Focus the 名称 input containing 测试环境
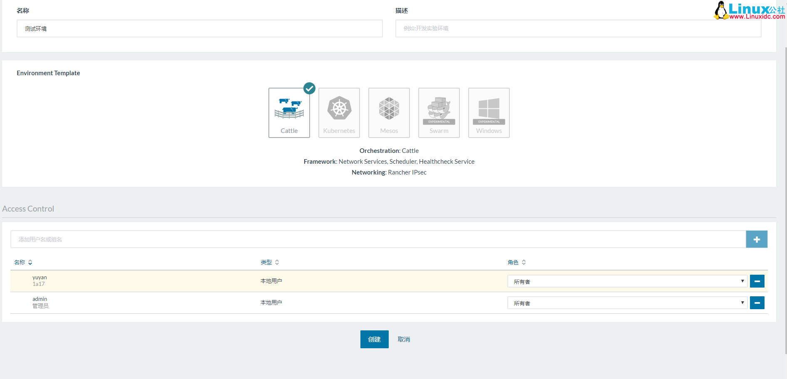 [x=199, y=29]
